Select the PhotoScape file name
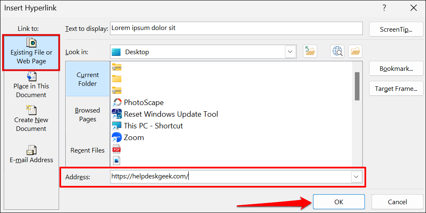This screenshot has width=426, height=213. (144, 103)
